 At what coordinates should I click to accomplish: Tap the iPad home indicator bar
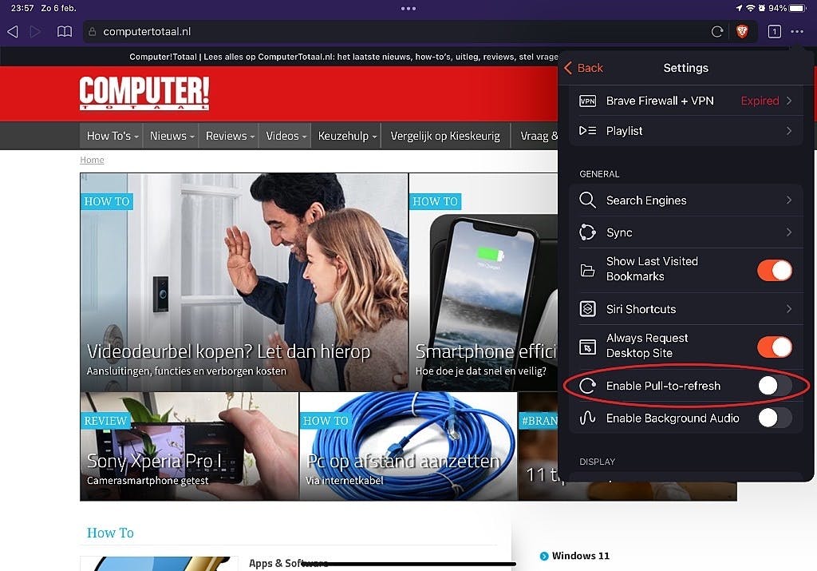pos(408,564)
